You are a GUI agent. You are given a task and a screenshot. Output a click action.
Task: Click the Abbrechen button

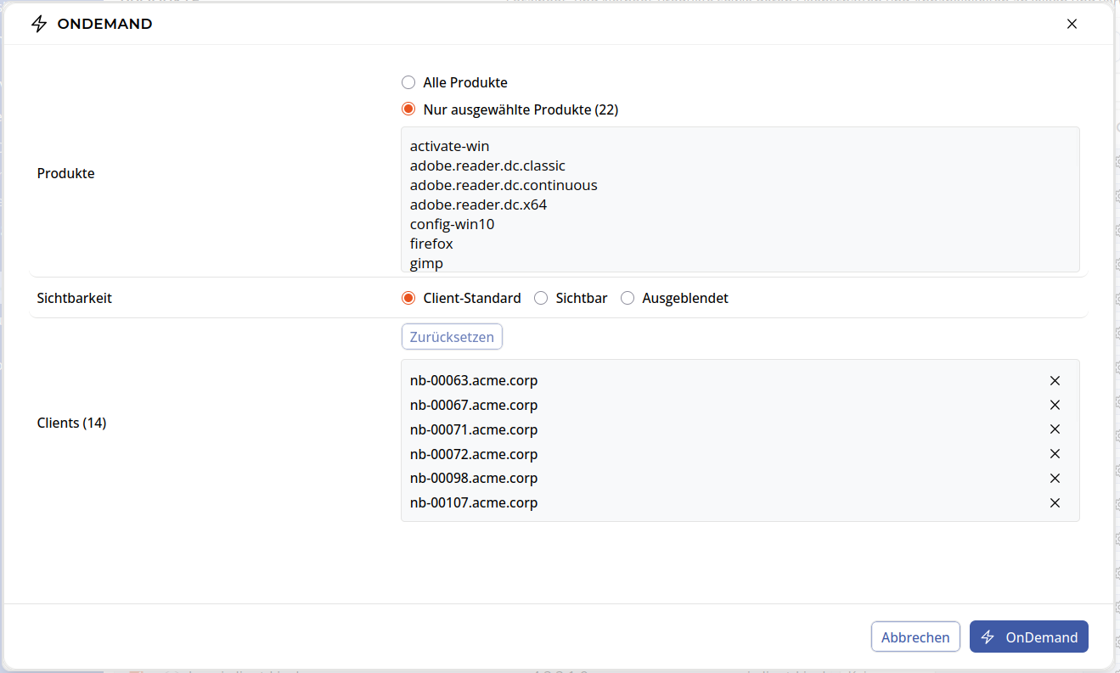click(x=915, y=637)
